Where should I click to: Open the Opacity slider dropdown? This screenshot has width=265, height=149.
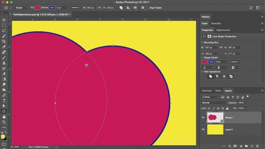click(247, 103)
